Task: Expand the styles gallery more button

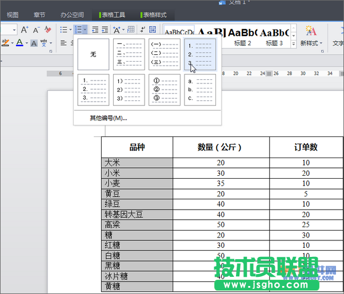Action: 294,44
